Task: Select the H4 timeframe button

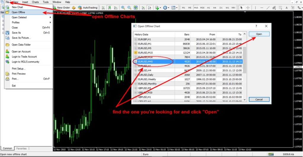Action: [x=215, y=8]
